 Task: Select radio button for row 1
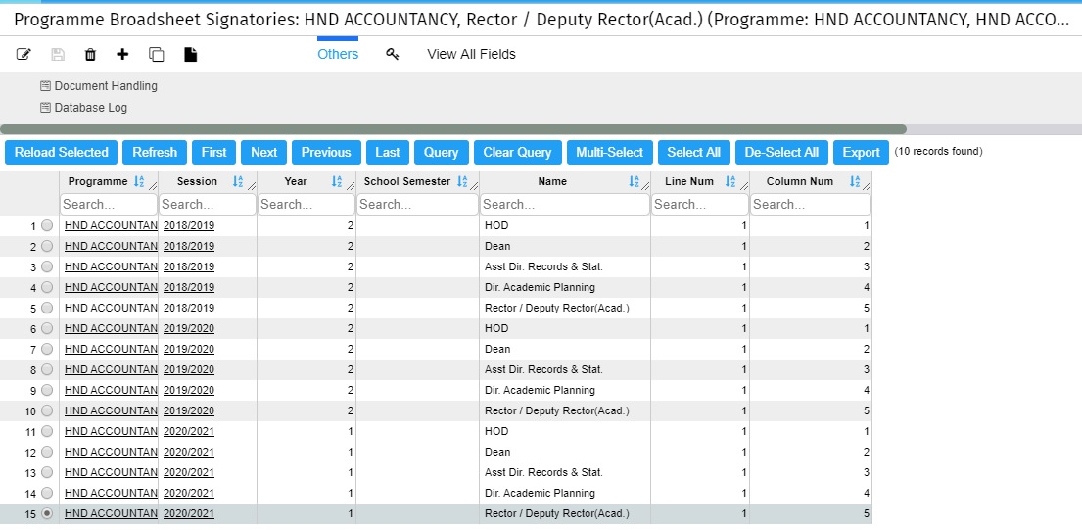(x=47, y=225)
